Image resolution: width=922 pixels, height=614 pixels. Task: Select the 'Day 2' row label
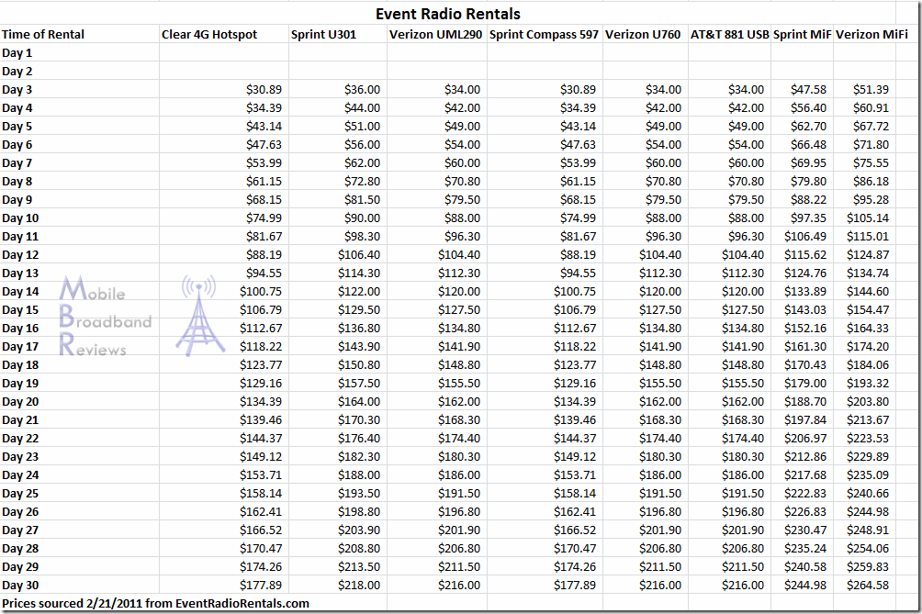17,71
